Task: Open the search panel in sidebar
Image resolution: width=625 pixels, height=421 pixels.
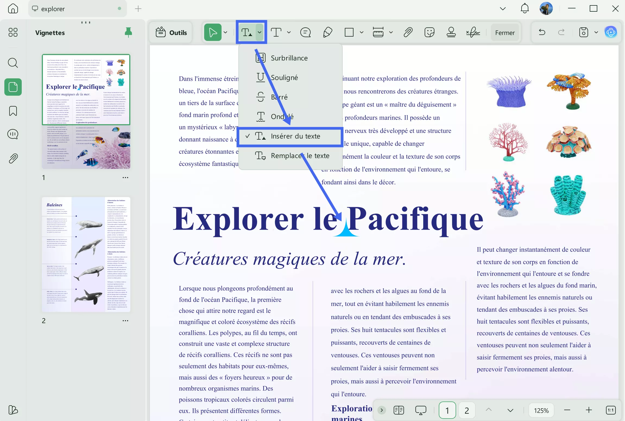Action: pyautogui.click(x=13, y=63)
